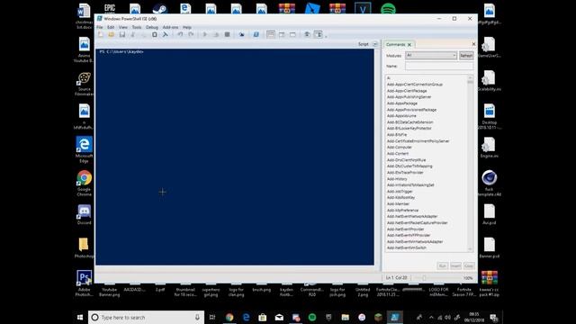This screenshot has width=576, height=324.
Task: Open the Help menu
Action: tap(187, 27)
